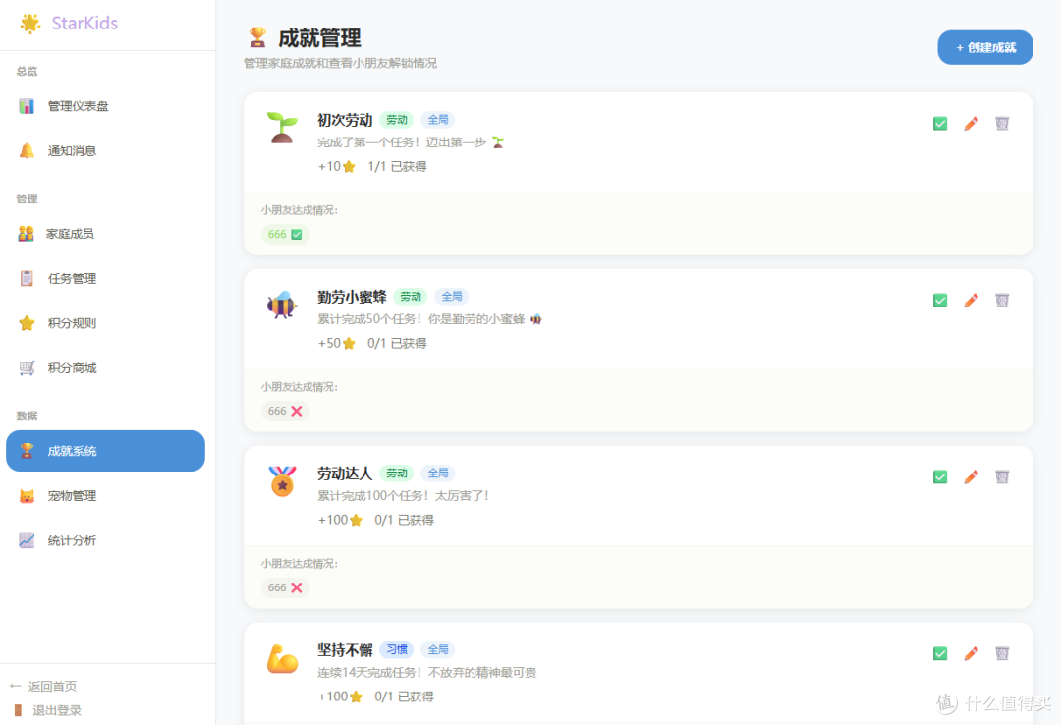The width and height of the screenshot is (1061, 725).
Task: Click the 劳动 tag on 初次劳动
Action: tap(397, 120)
